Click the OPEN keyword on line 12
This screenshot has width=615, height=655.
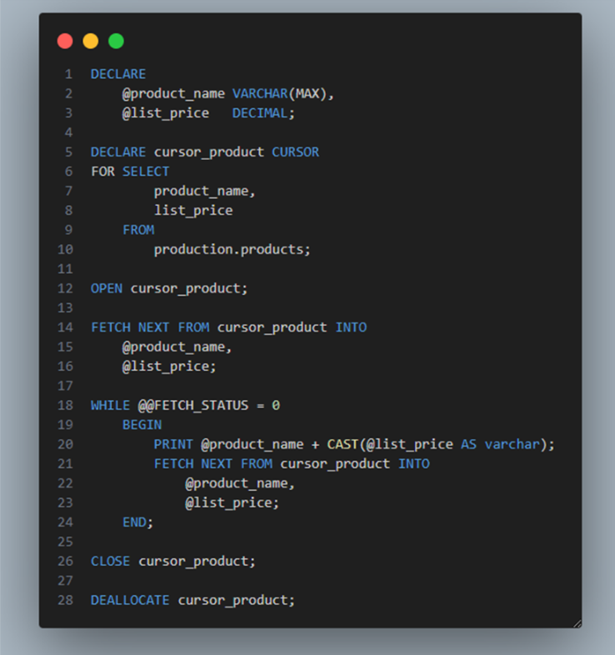tap(107, 288)
